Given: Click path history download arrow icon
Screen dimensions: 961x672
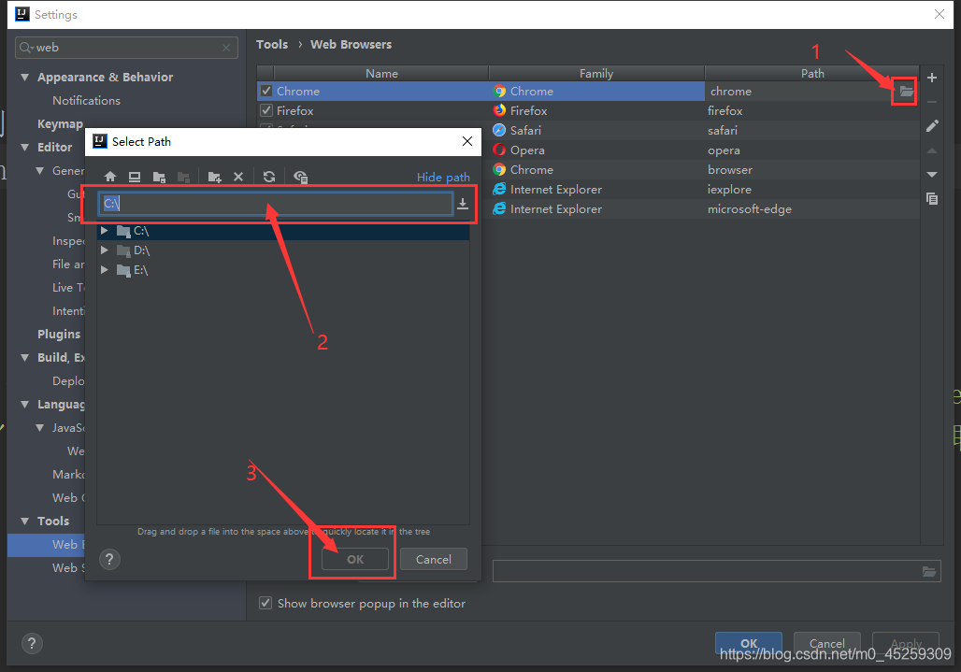Looking at the screenshot, I should pyautogui.click(x=463, y=204).
